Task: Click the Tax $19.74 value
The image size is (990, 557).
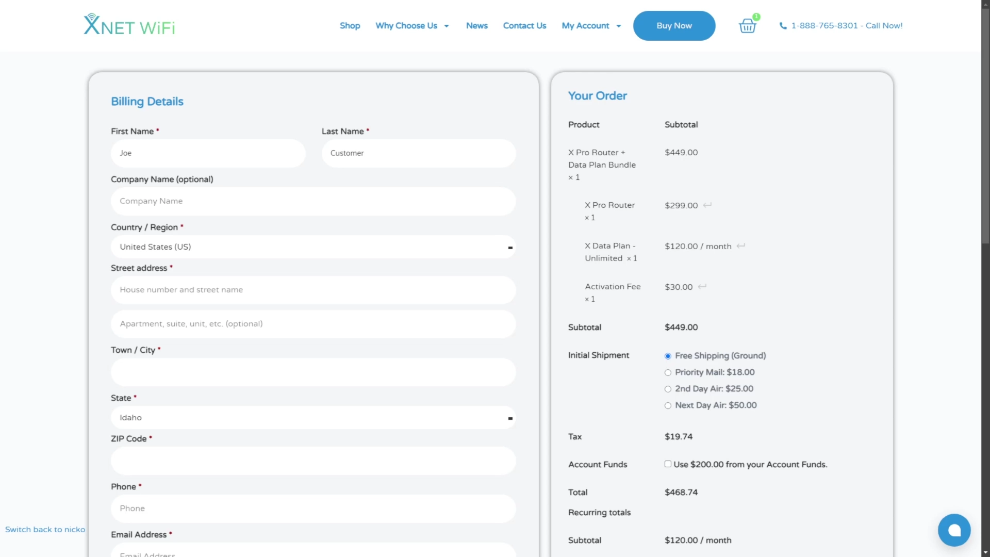Action: (679, 436)
